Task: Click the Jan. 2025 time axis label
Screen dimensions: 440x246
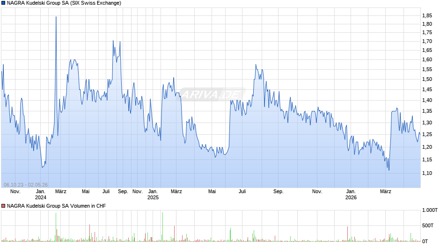Action: (x=153, y=195)
